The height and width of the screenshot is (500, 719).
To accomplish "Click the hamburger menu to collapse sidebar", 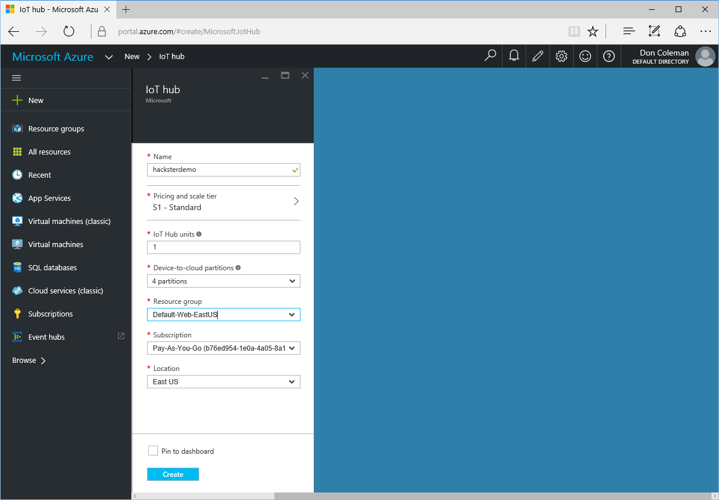I will coord(17,78).
